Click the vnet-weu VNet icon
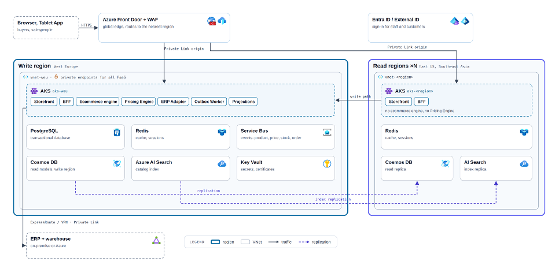The height and width of the screenshot is (269, 559). coord(25,77)
